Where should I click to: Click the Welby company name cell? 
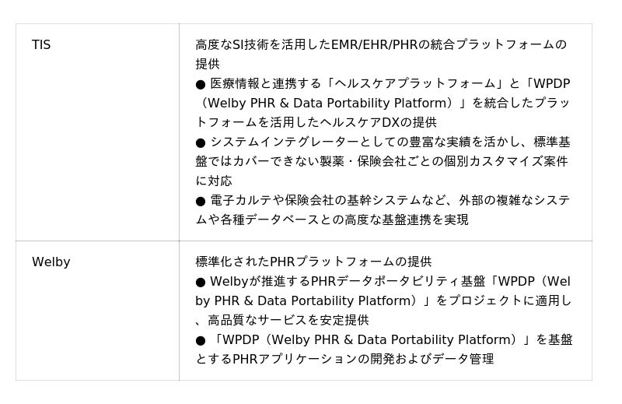point(51,262)
